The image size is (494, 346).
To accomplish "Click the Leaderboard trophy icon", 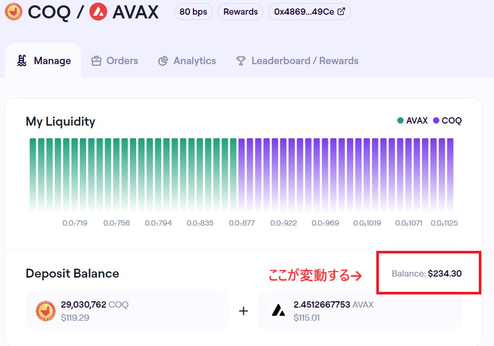I will 241,61.
